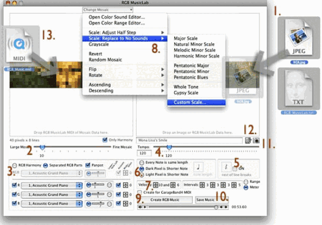The image size is (322, 225).
Task: Expand the Flip submenu
Action: tap(125, 69)
